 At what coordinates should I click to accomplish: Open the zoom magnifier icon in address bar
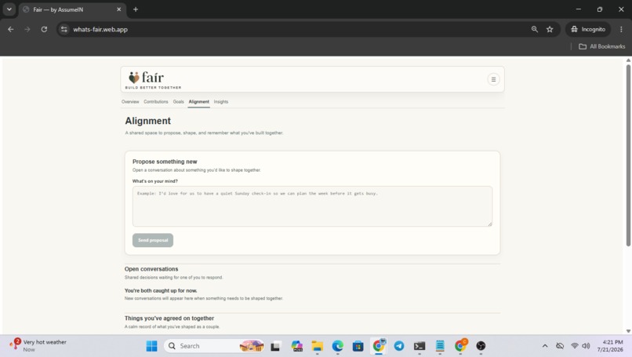coord(535,30)
